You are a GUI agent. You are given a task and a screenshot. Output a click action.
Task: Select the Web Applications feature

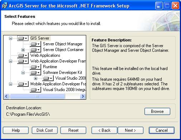pyautogui.click(x=45, y=55)
